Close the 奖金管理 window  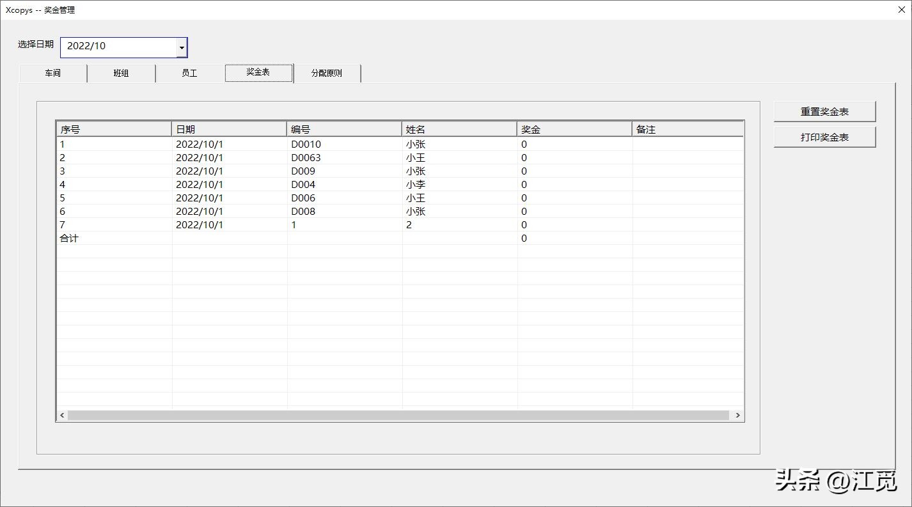pyautogui.click(x=901, y=10)
